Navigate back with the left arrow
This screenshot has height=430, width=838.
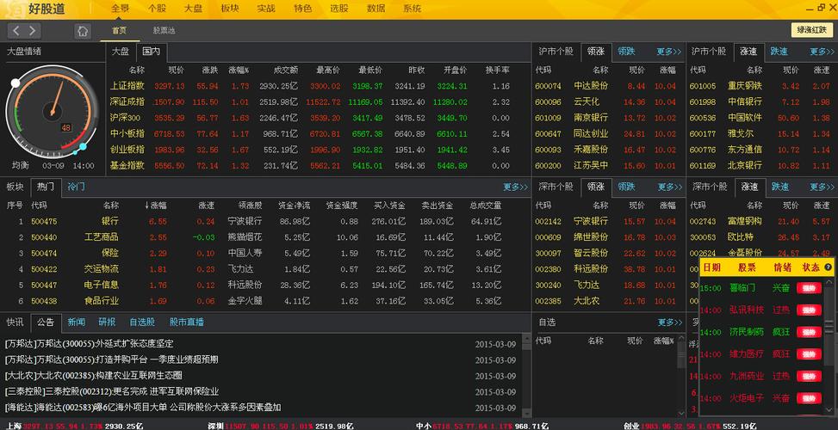click(x=16, y=31)
